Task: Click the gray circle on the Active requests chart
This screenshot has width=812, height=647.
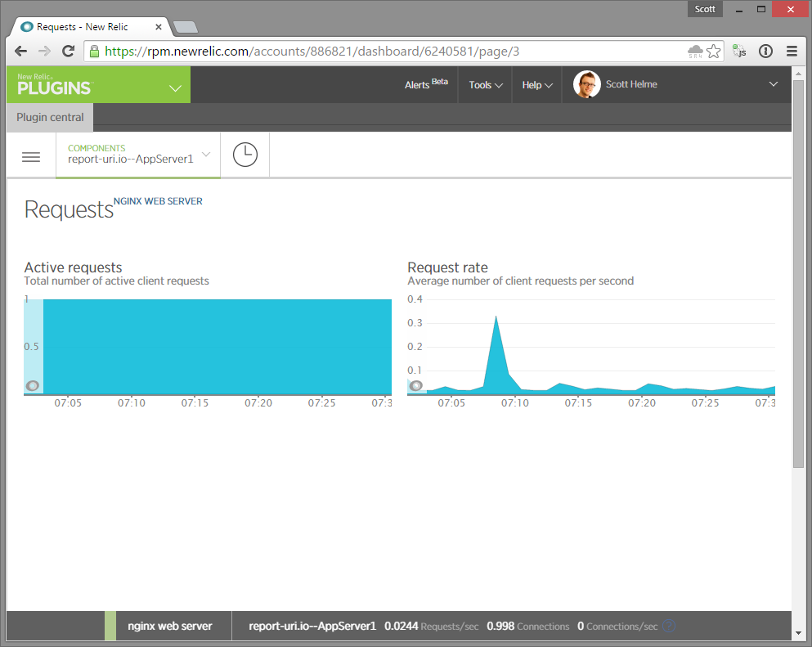Action: coord(33,384)
